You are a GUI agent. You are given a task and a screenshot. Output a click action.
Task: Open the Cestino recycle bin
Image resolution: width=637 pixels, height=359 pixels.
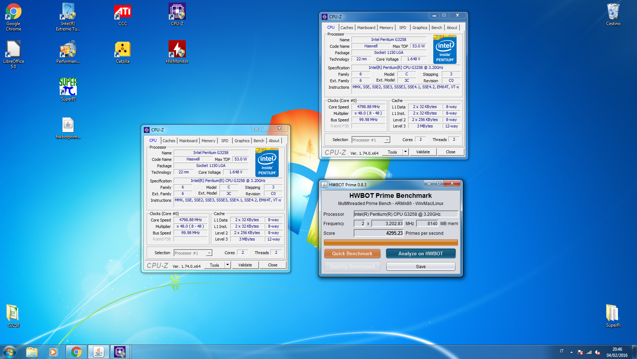(613, 15)
